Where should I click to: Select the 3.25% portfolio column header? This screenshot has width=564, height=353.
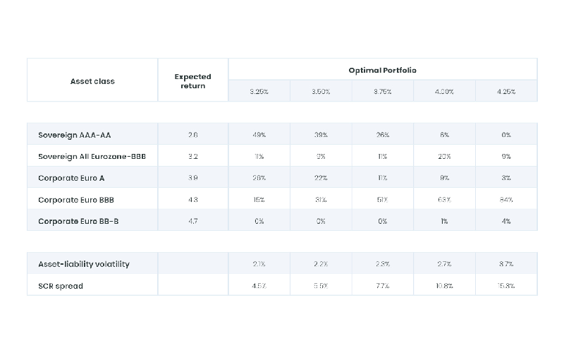click(259, 92)
